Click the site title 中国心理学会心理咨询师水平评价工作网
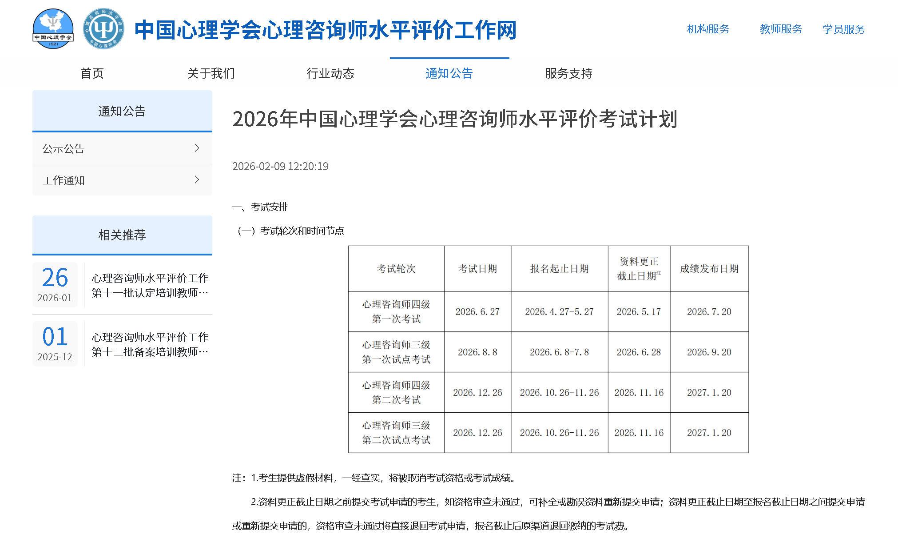 pos(325,30)
